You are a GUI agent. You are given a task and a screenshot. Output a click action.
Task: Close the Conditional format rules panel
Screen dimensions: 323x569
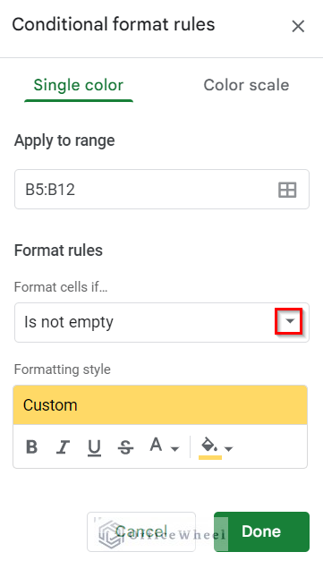(298, 26)
